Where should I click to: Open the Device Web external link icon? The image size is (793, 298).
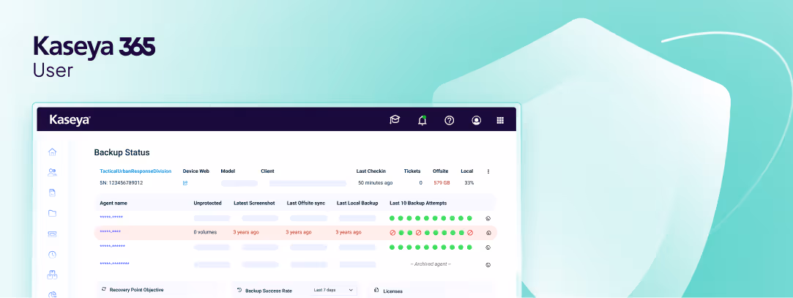coord(185,182)
